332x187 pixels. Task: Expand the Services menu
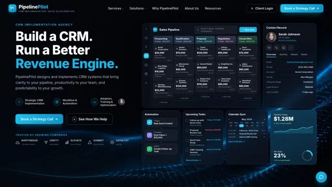pyautogui.click(x=116, y=8)
